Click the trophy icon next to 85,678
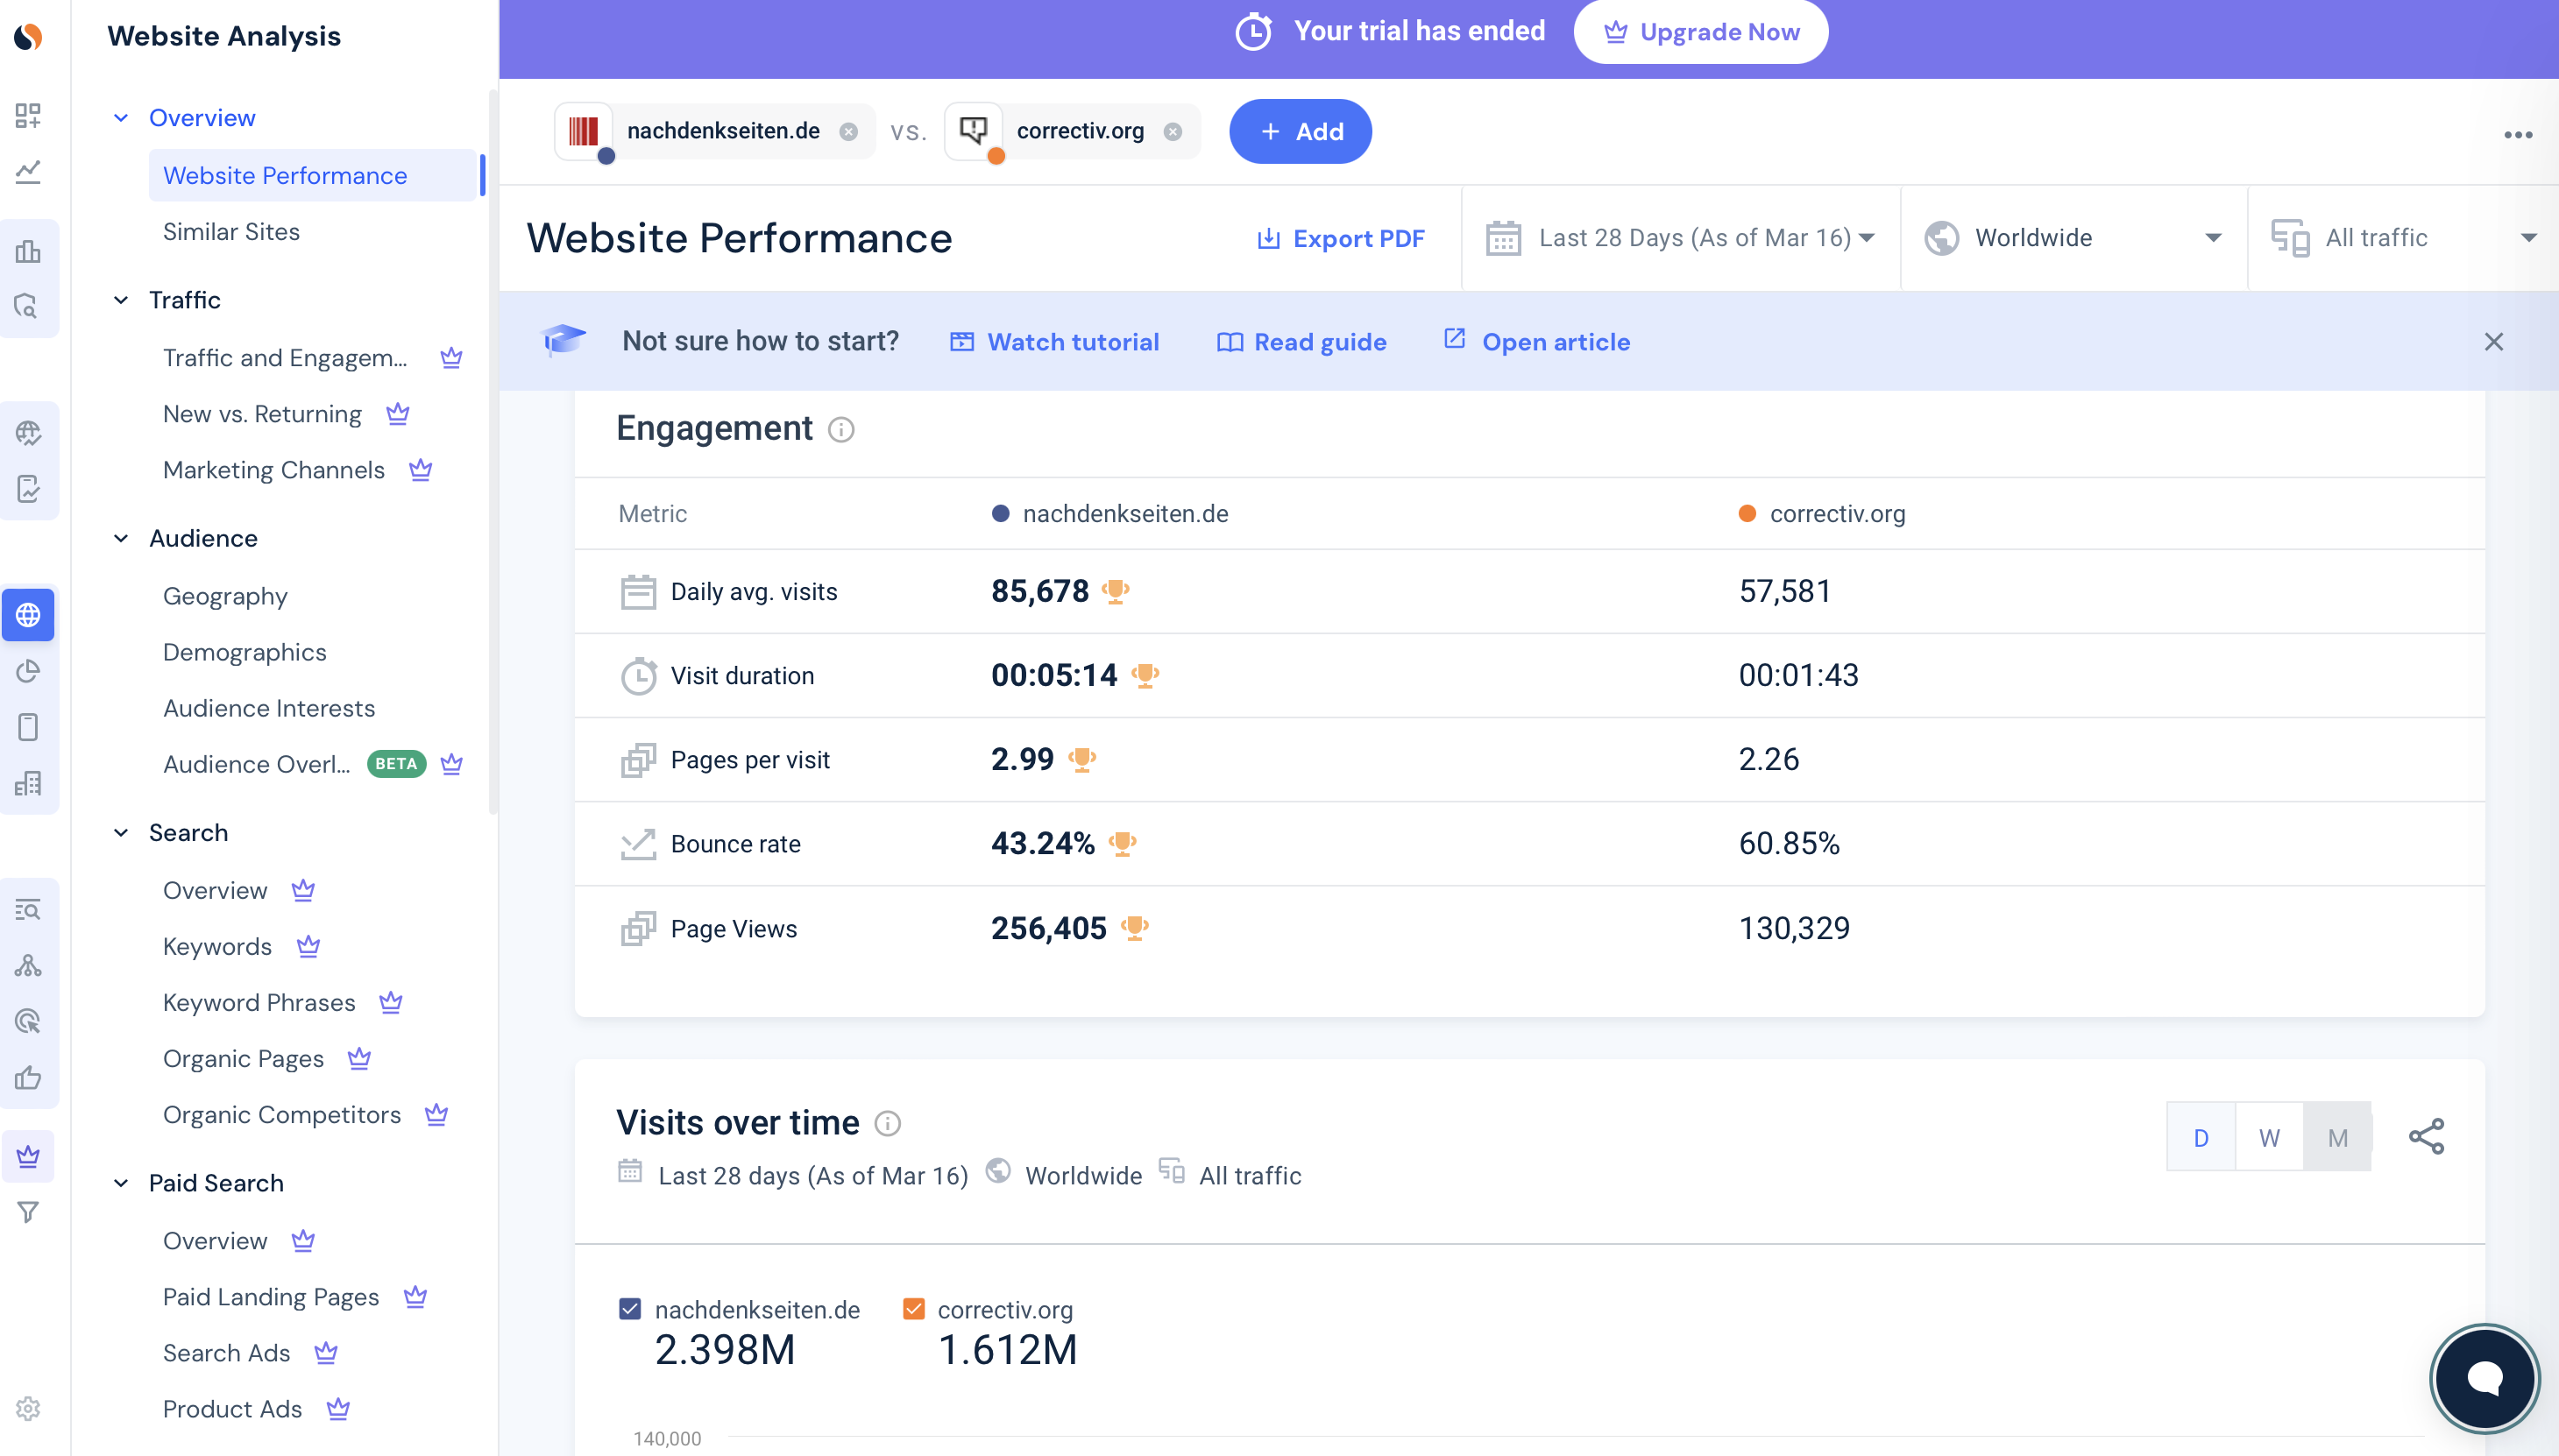The image size is (2559, 1456). [1115, 591]
